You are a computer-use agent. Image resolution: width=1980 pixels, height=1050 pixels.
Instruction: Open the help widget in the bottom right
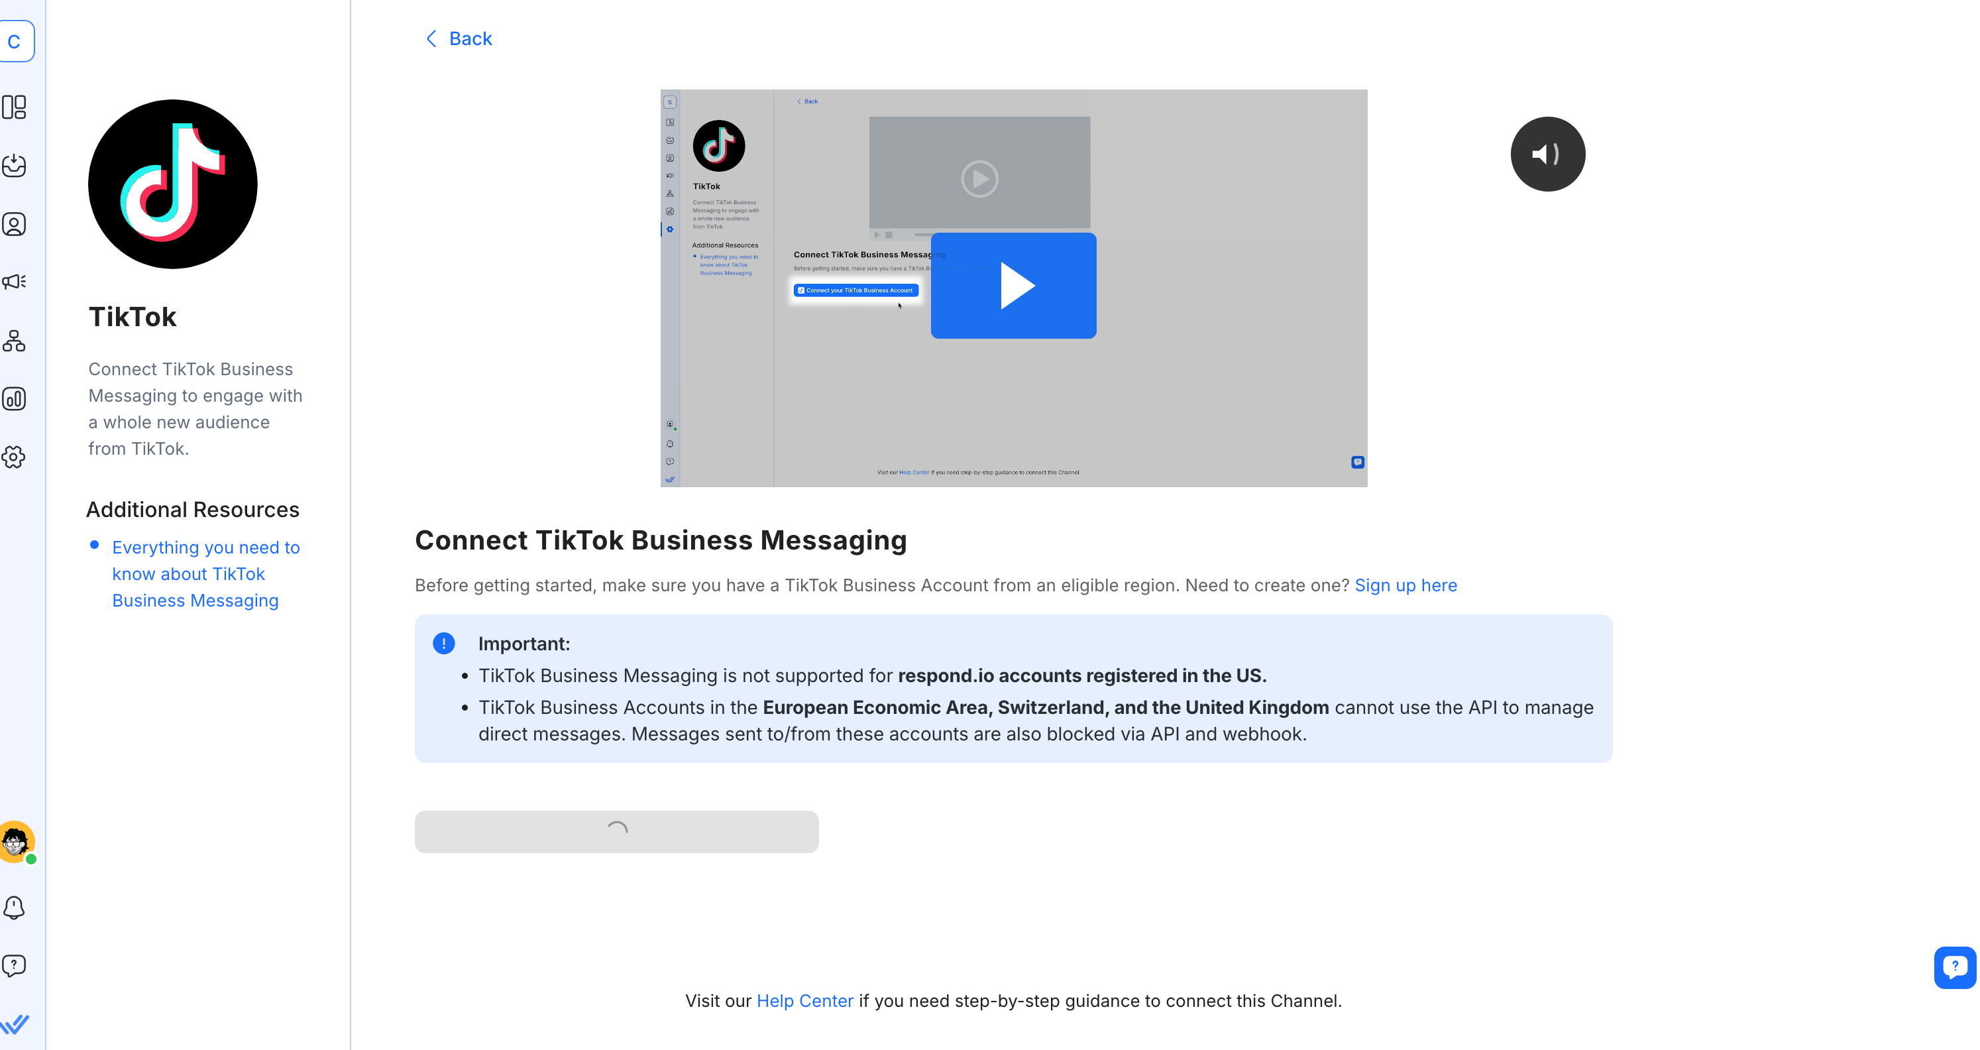[1954, 967]
